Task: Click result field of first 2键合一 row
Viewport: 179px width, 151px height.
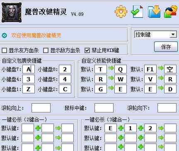Action: click(68, 128)
